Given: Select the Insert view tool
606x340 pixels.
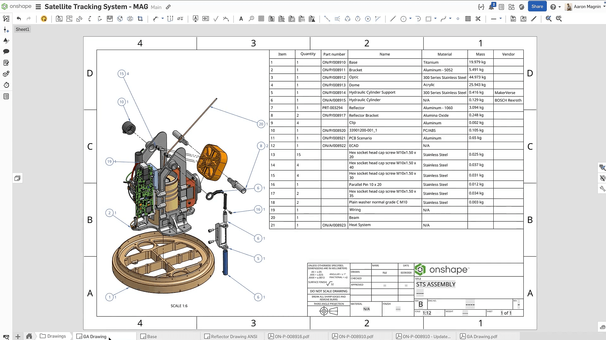Looking at the screenshot, I should [x=59, y=19].
